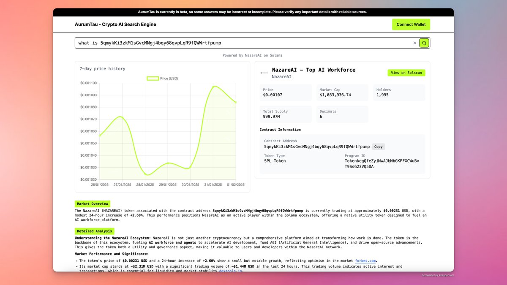This screenshot has width=507, height=285.
Task: Click the $0.001020 y-axis label
Action: (x=88, y=179)
